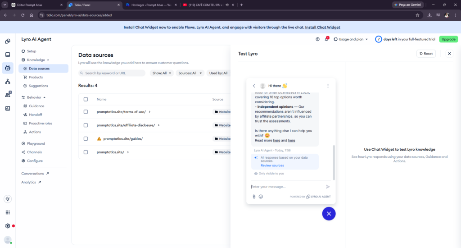This screenshot has height=248, width=461.
Task: Select the Lyro AI Agent bot icon in left rail
Action: pos(8,68)
